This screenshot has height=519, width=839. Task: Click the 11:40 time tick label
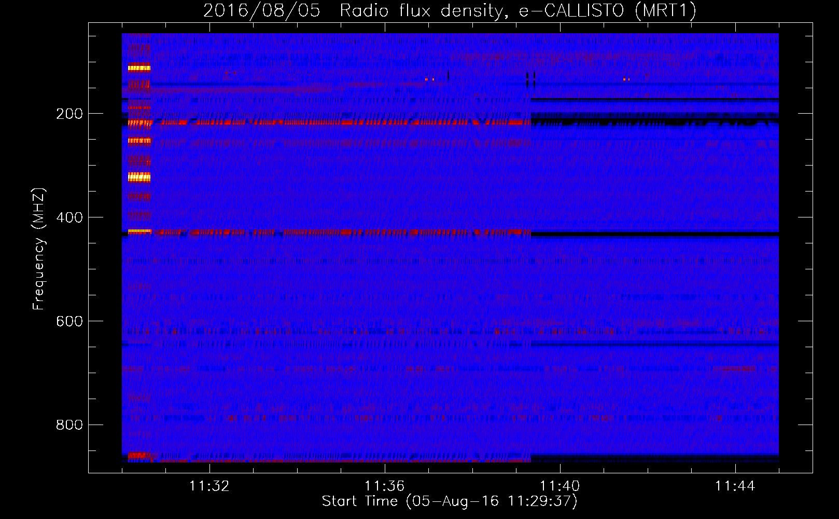(x=560, y=486)
